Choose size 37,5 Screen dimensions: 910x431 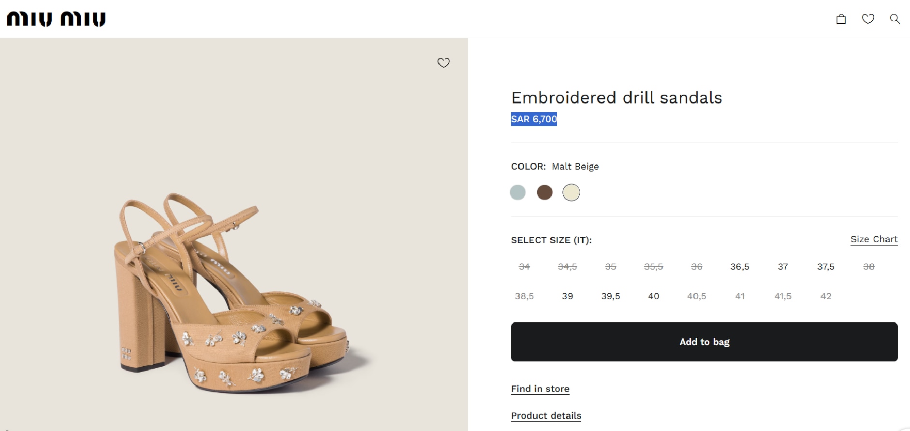(826, 267)
